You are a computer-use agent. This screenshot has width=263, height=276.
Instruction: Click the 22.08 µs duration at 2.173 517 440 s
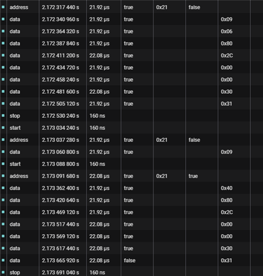click(x=99, y=224)
